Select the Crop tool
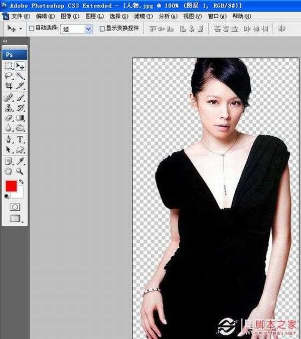 [x=9, y=86]
